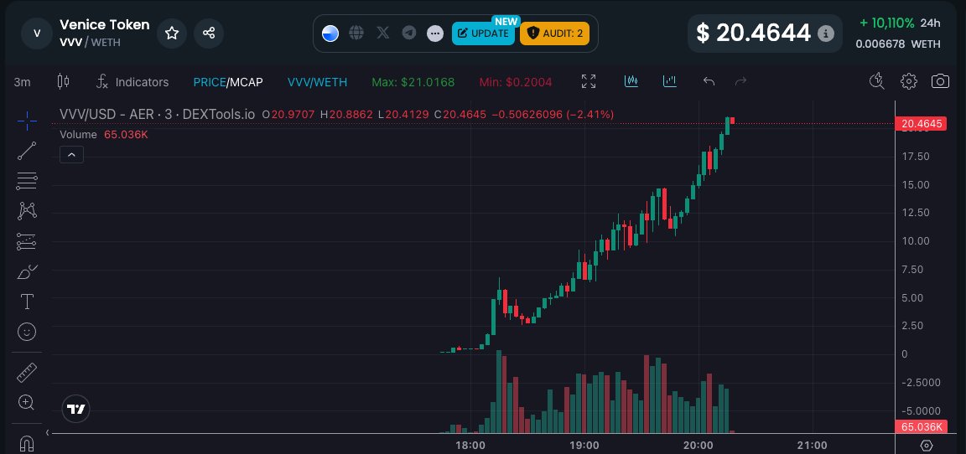Open the AUDIT: 2 badge

point(554,34)
